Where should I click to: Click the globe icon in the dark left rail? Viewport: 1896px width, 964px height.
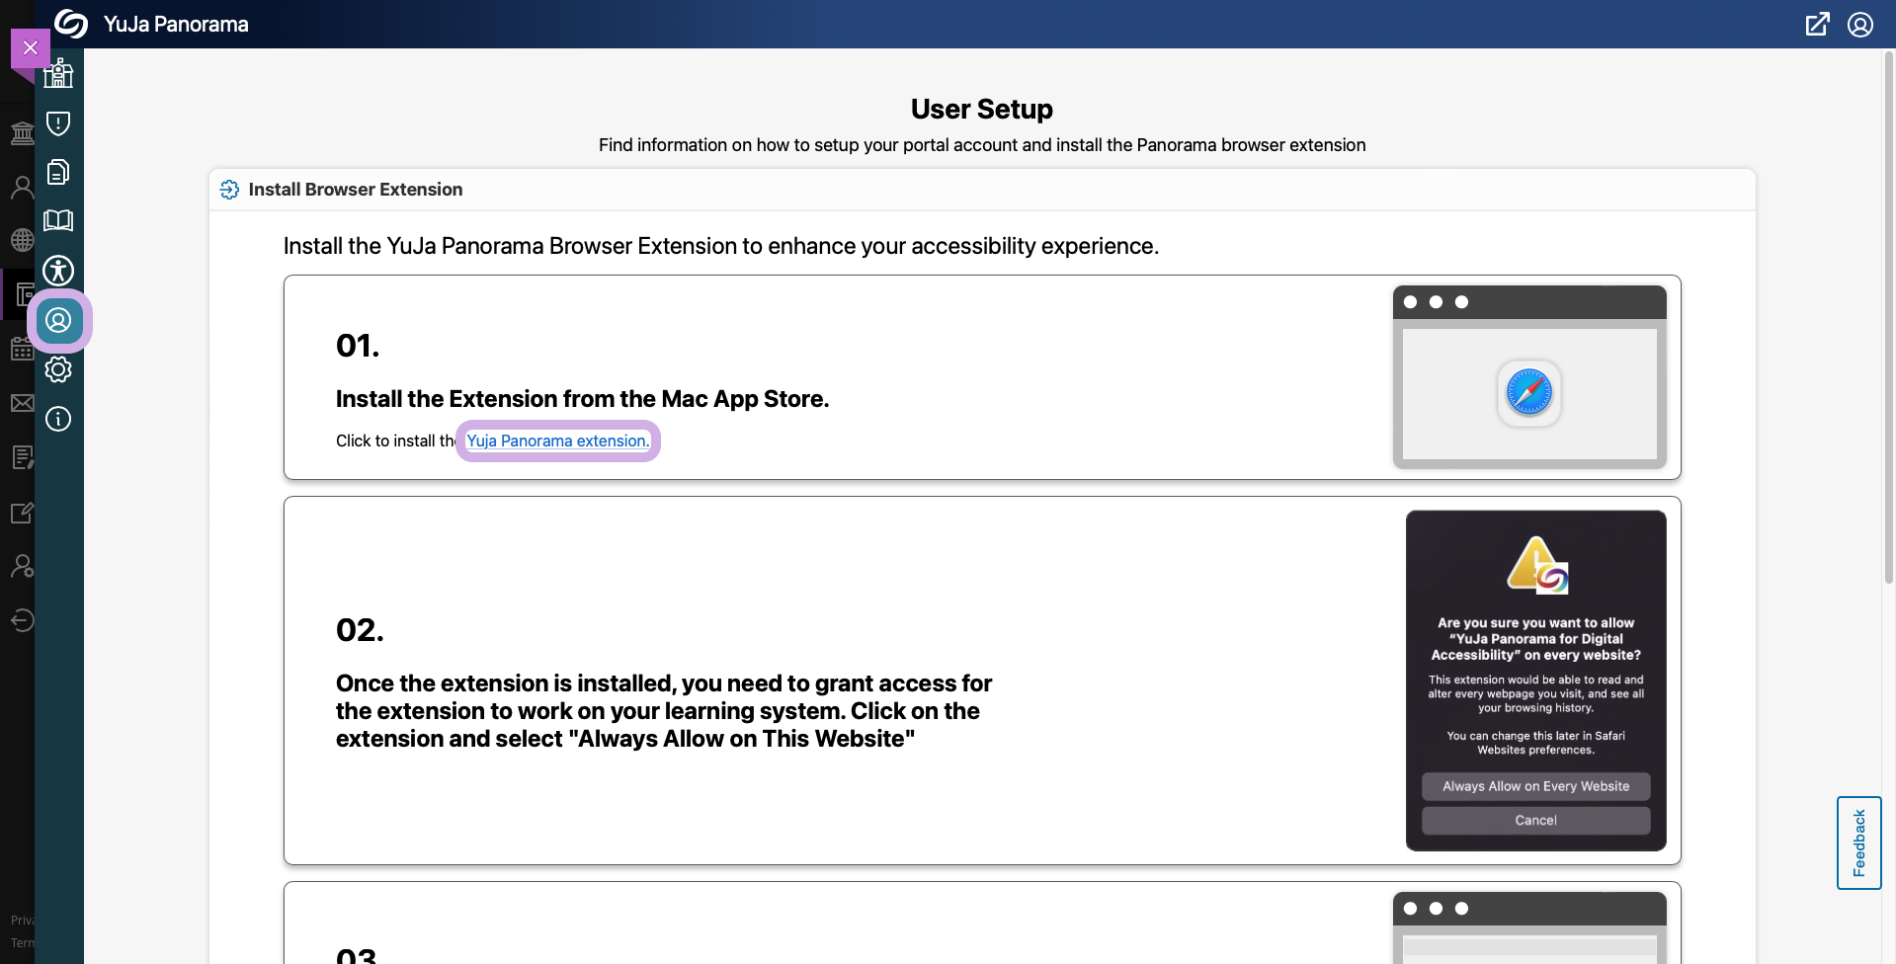click(x=21, y=240)
